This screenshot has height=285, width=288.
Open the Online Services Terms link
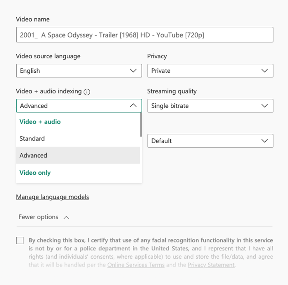[x=136, y=265]
